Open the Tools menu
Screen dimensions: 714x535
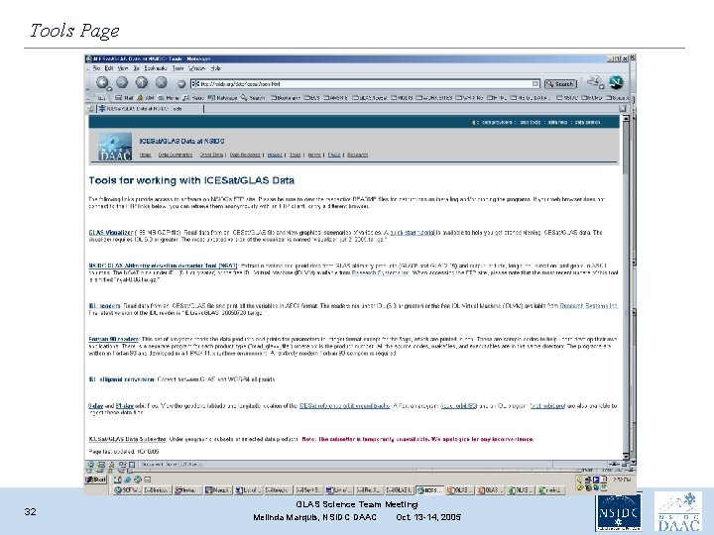pyautogui.click(x=178, y=68)
